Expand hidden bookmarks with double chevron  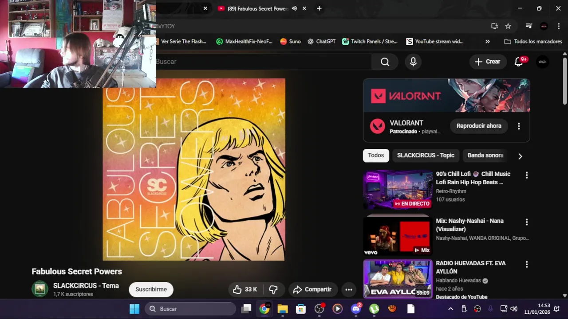point(488,42)
